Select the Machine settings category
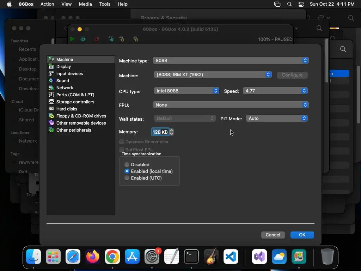 81,59
